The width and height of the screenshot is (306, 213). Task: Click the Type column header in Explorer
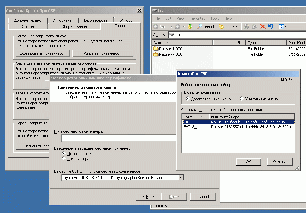pyautogui.click(x=266, y=43)
